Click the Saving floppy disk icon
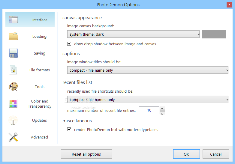 coord(13,53)
